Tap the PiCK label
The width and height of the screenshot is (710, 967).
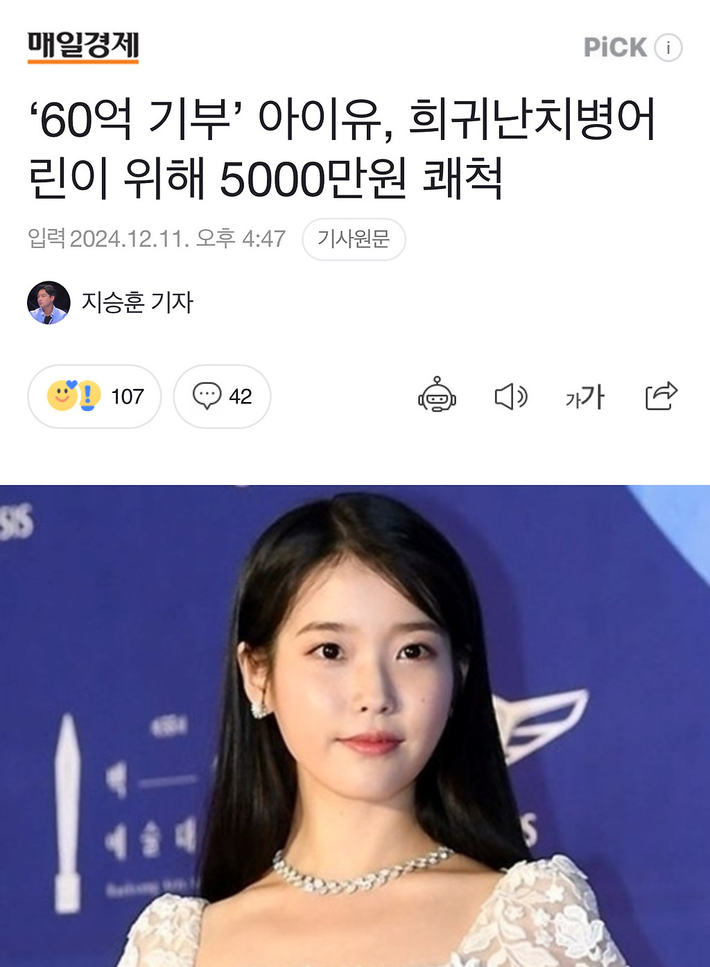coord(615,47)
